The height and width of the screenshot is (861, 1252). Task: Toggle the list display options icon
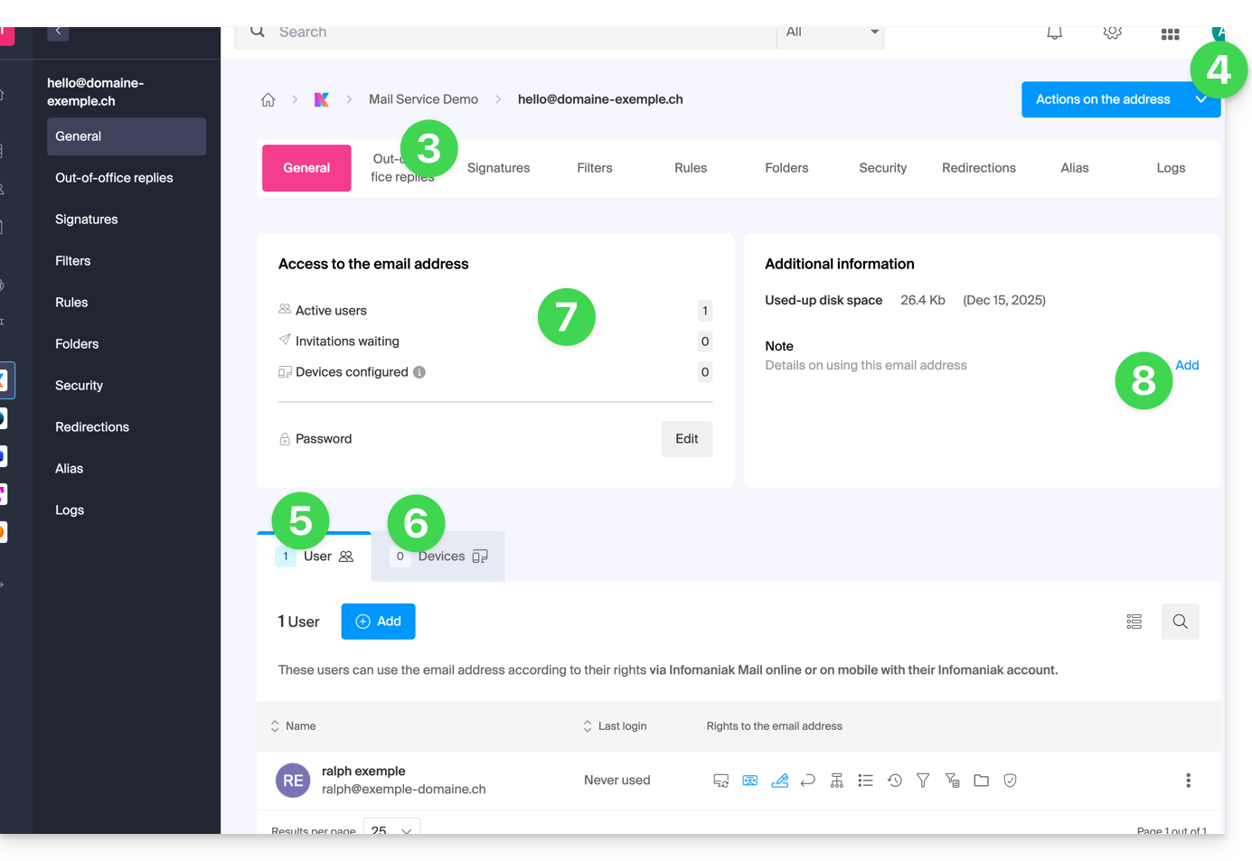[1134, 622]
